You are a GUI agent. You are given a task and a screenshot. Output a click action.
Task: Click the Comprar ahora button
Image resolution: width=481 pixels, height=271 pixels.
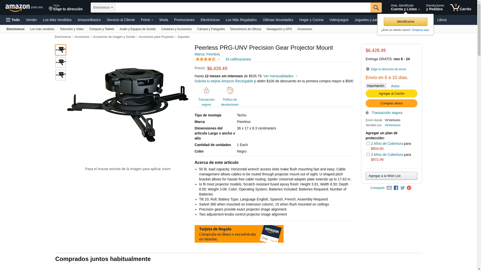coord(391,103)
